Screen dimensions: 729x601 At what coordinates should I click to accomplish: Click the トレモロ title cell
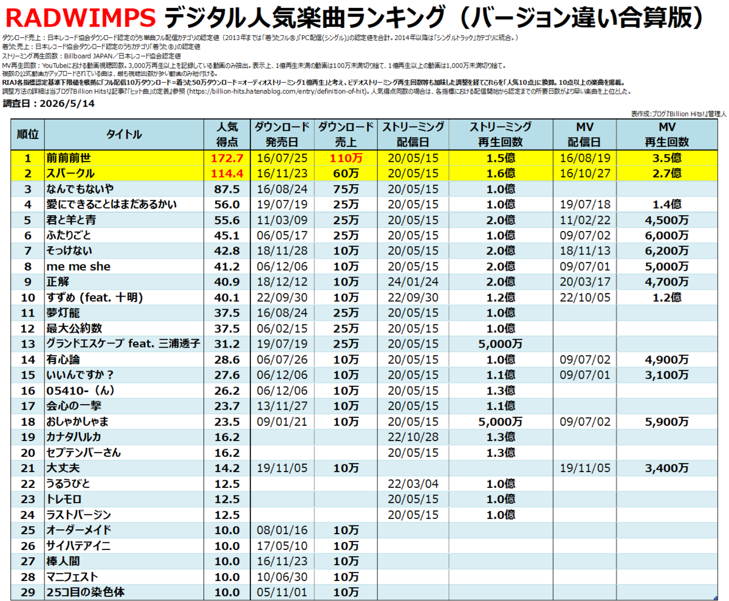[x=125, y=498]
